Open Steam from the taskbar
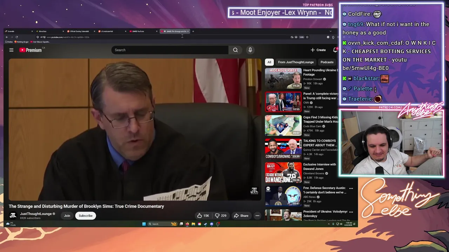This screenshot has width=449, height=252. pos(205,224)
